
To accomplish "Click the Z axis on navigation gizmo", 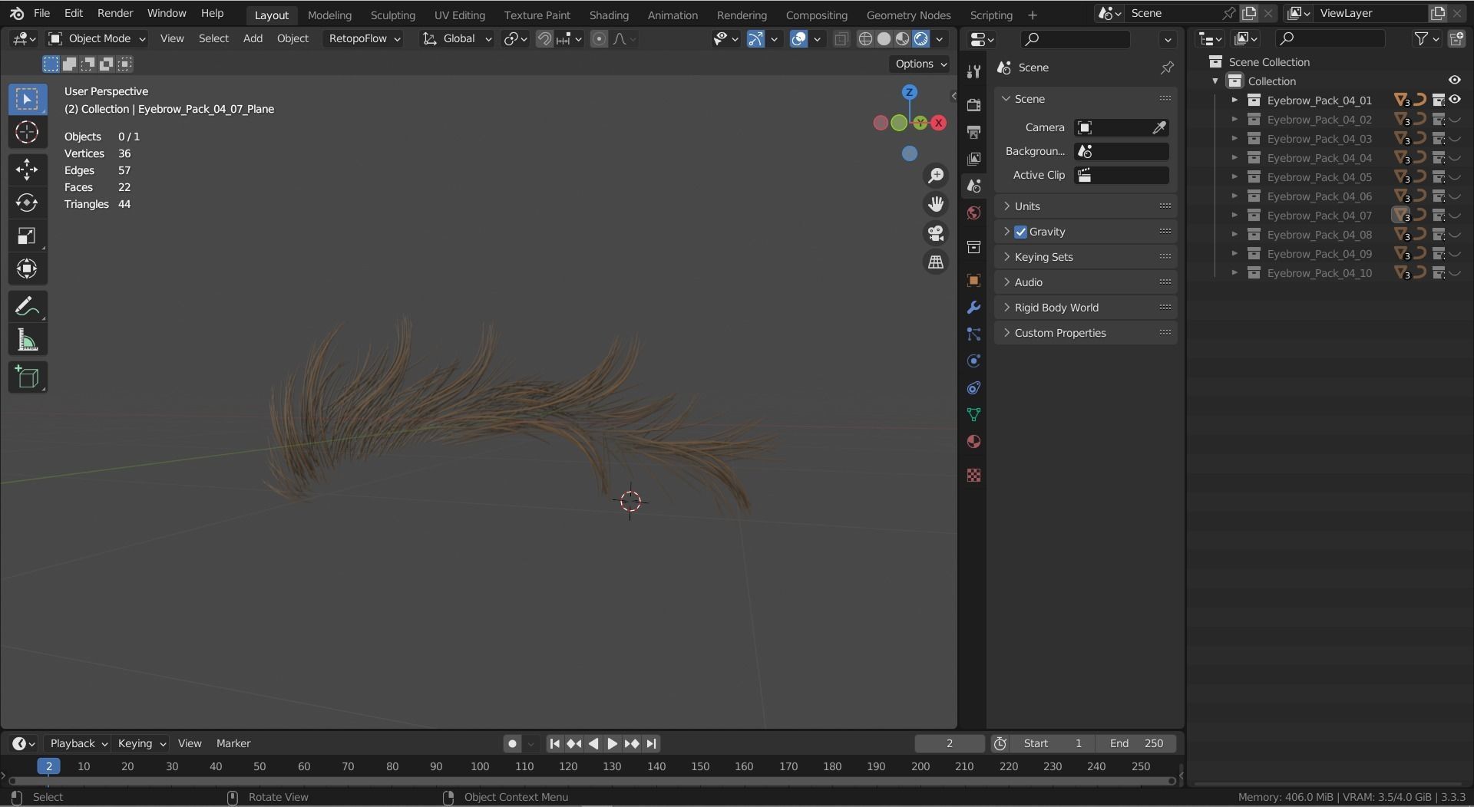I will click(x=910, y=92).
